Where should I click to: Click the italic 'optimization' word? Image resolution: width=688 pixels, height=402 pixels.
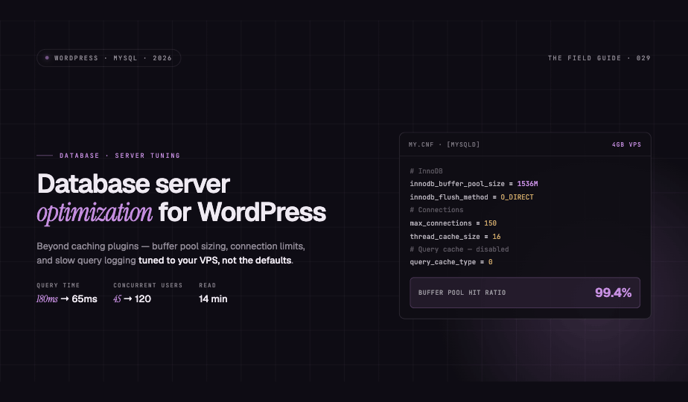click(x=95, y=213)
